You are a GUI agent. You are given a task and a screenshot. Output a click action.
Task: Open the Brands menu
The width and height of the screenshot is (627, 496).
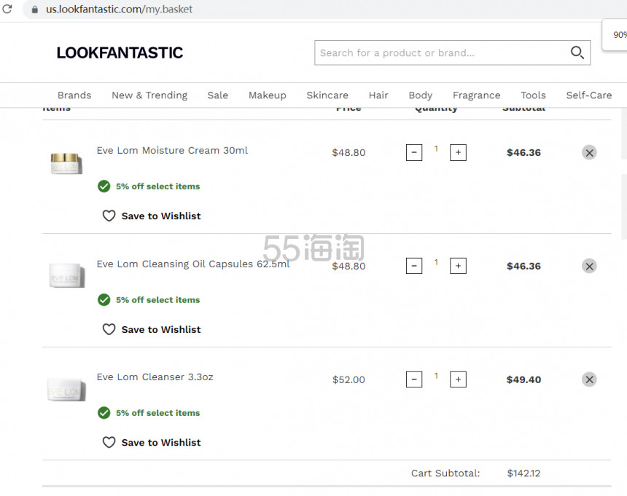74,95
